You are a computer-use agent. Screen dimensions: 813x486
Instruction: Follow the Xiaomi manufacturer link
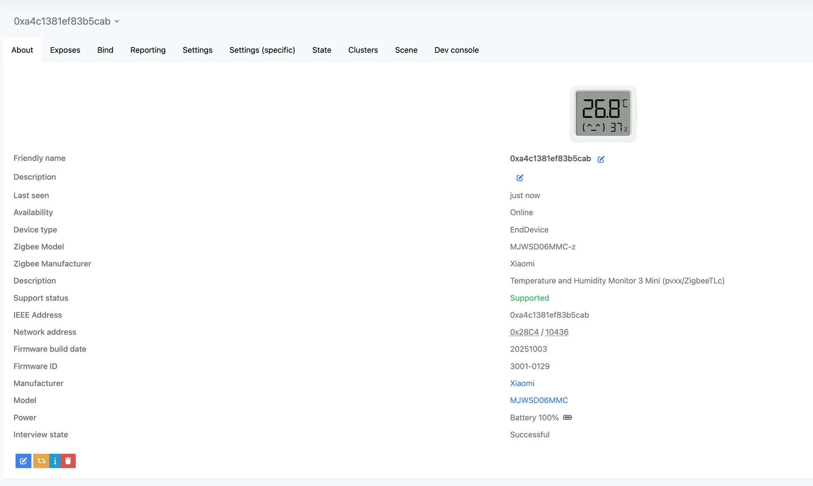522,383
